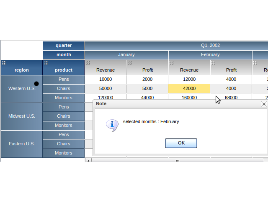Viewport: 268px width, 201px height.
Task: Click the information icon in the Note dialog
Action: click(x=112, y=125)
